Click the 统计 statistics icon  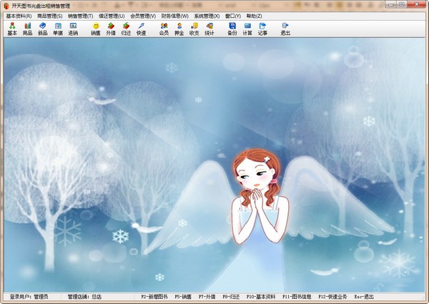click(209, 29)
